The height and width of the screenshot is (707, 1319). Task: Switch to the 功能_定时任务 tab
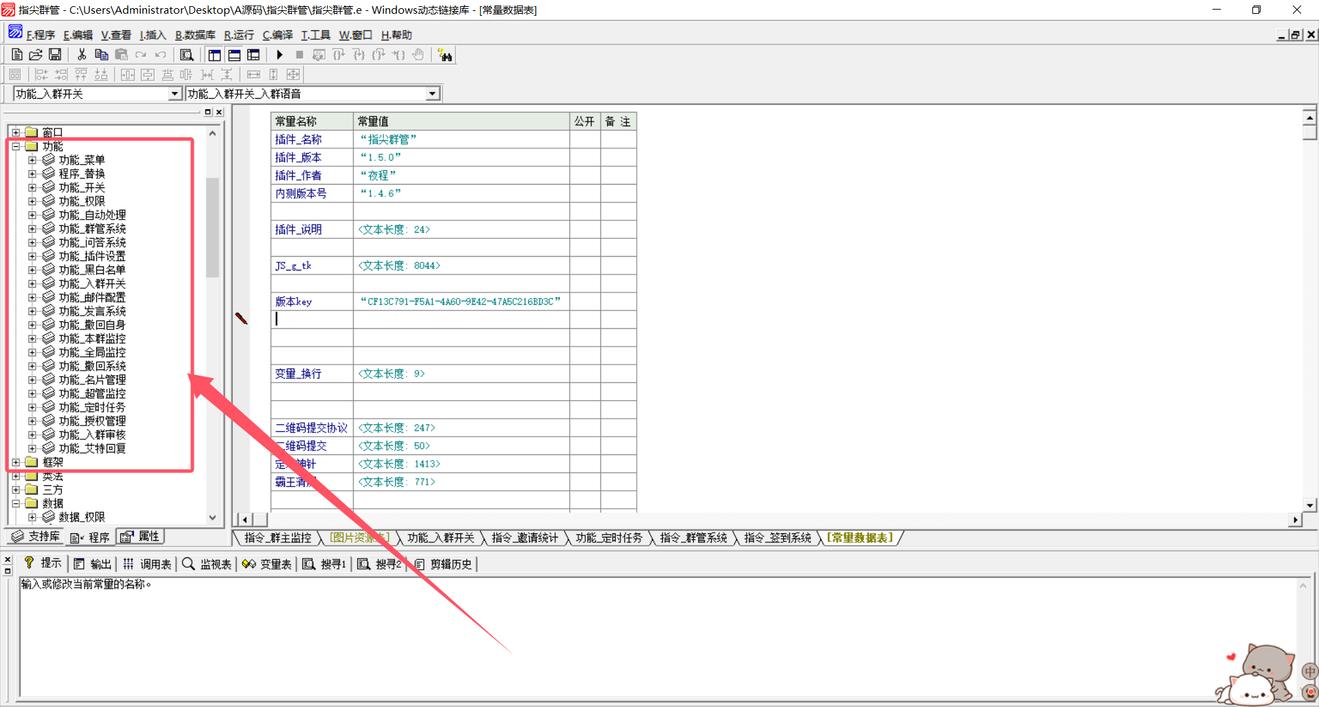609,538
